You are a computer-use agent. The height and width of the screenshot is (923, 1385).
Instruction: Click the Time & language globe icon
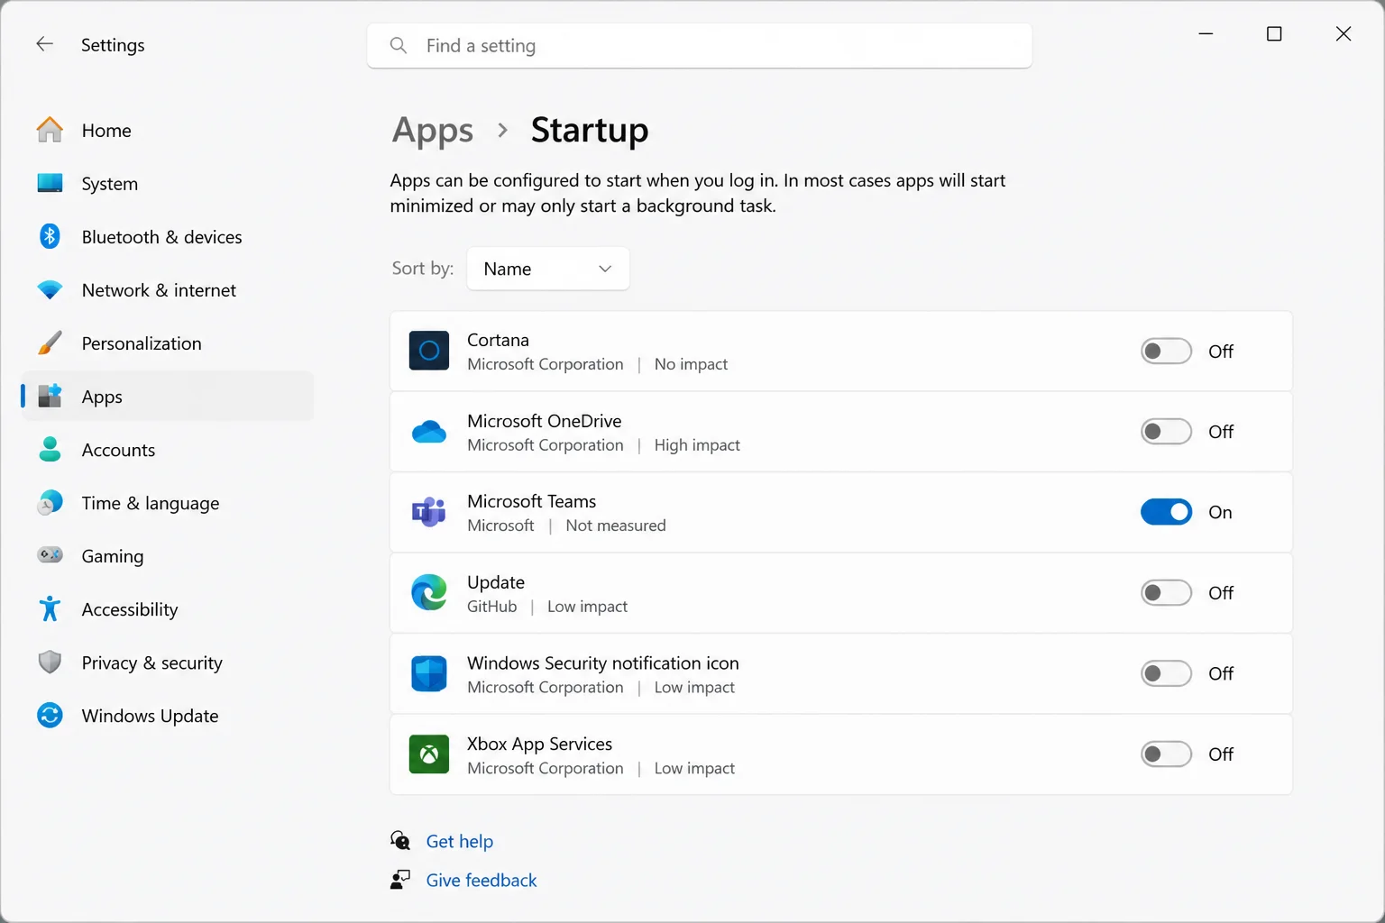50,502
